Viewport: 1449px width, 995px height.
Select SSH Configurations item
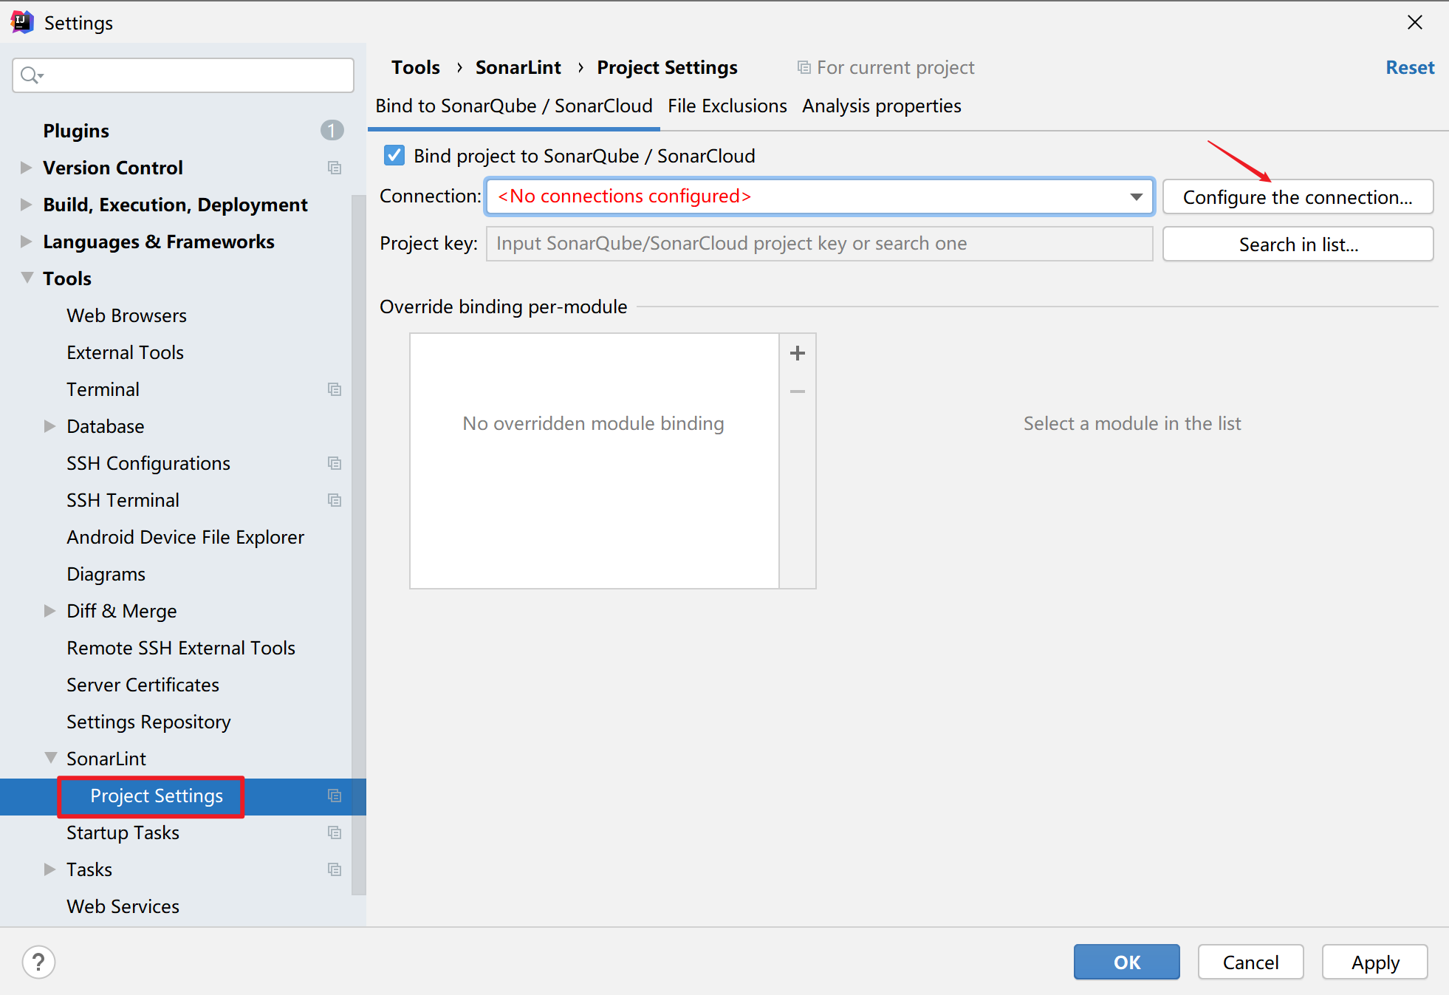(x=148, y=463)
